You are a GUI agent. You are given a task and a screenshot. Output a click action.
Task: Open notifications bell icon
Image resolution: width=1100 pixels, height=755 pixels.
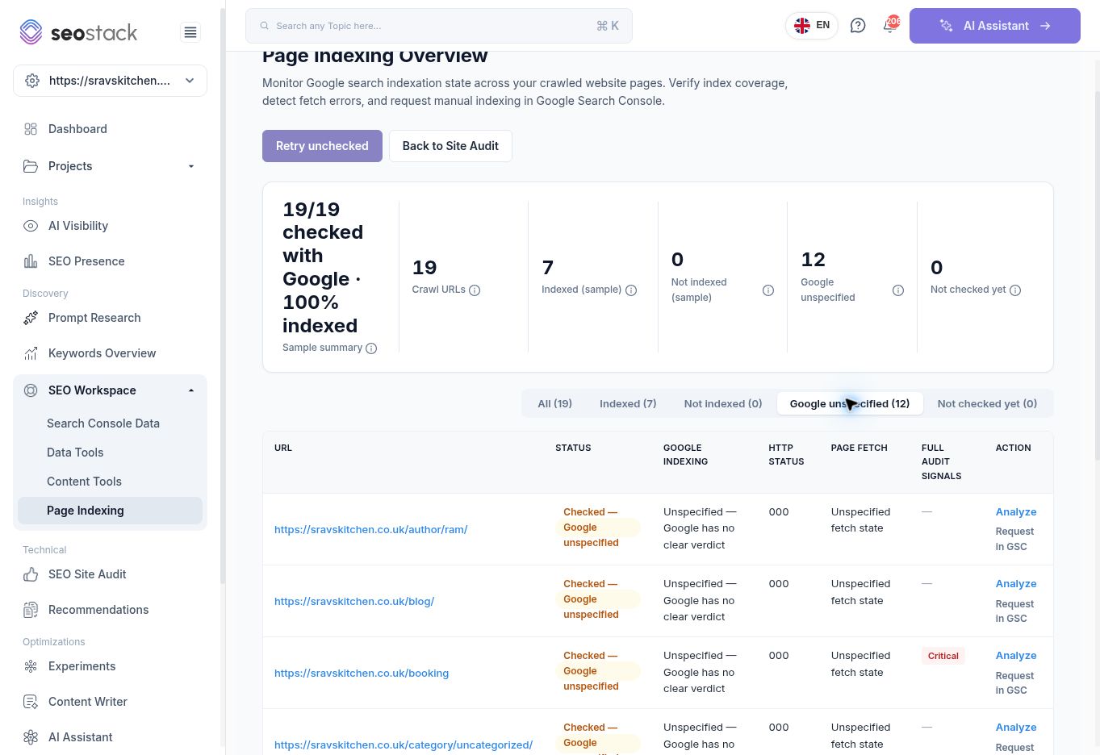pos(889,25)
